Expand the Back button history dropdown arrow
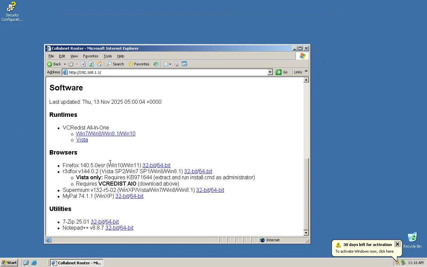This screenshot has height=267, width=427. (x=65, y=64)
